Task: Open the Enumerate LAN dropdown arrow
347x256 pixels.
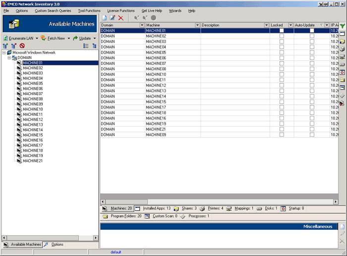Action: point(37,38)
